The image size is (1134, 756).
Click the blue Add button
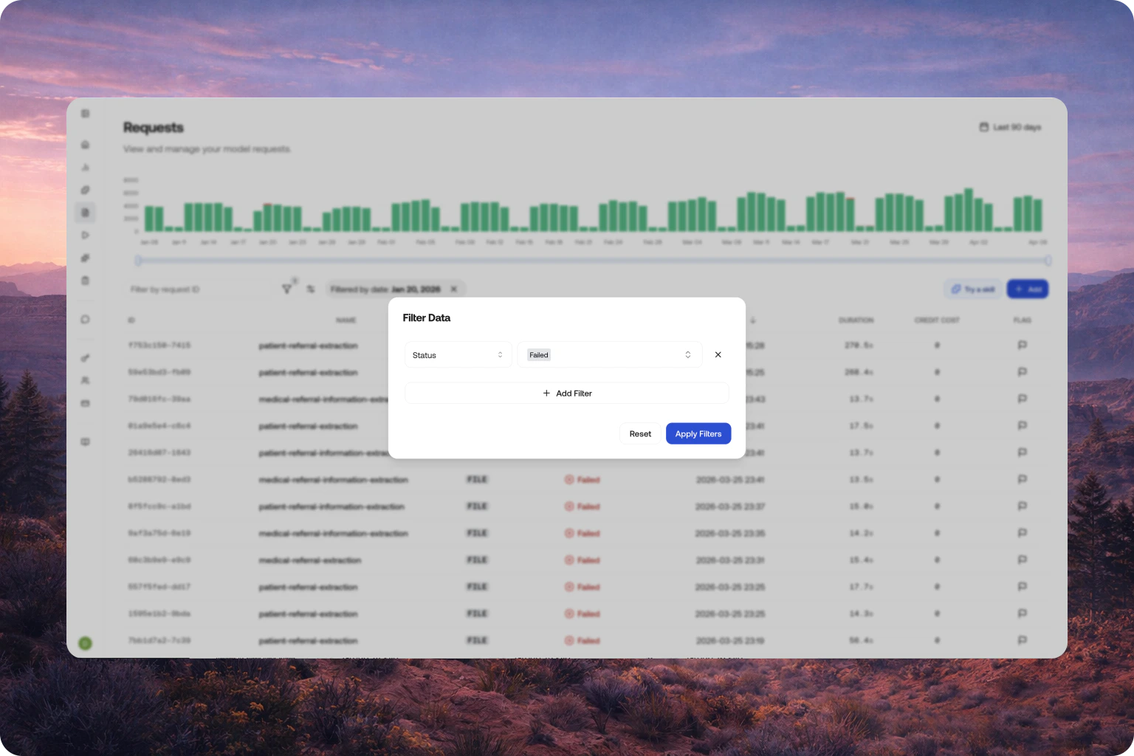click(x=1028, y=289)
